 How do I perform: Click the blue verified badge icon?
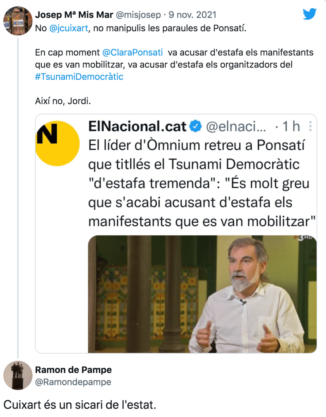click(x=196, y=127)
